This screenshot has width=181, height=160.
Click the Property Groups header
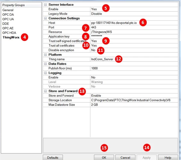click(x=13, y=5)
